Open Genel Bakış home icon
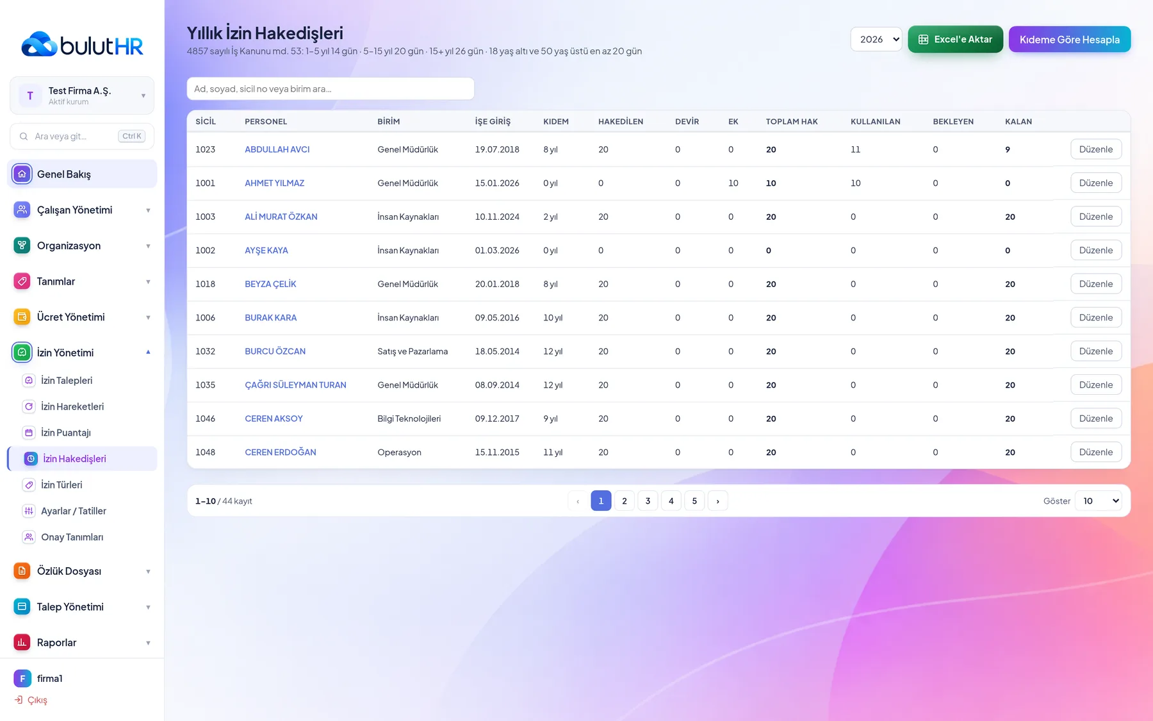 pos(22,174)
